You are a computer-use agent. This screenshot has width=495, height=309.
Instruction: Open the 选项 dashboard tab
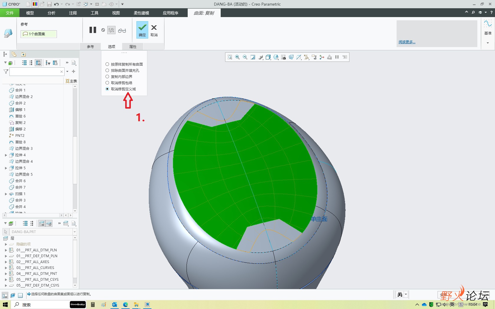point(111,46)
